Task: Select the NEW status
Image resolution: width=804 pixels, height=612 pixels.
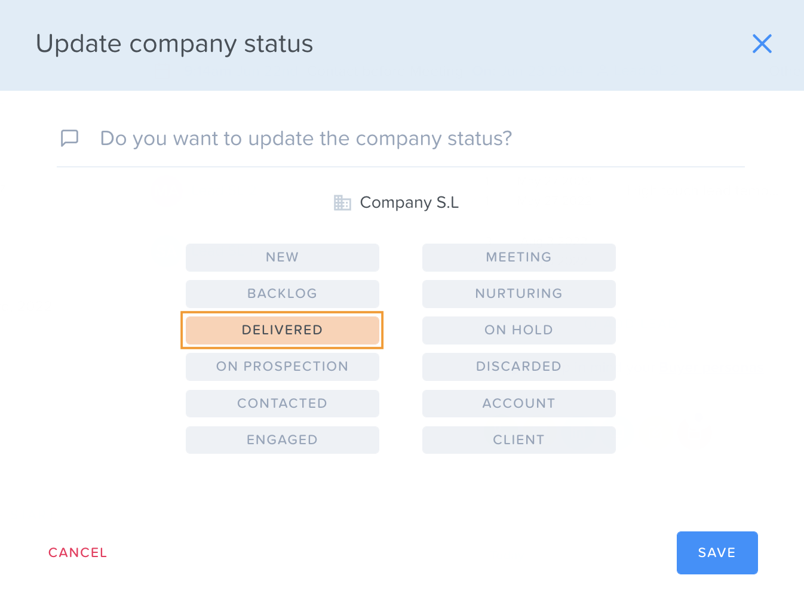Action: click(x=282, y=257)
